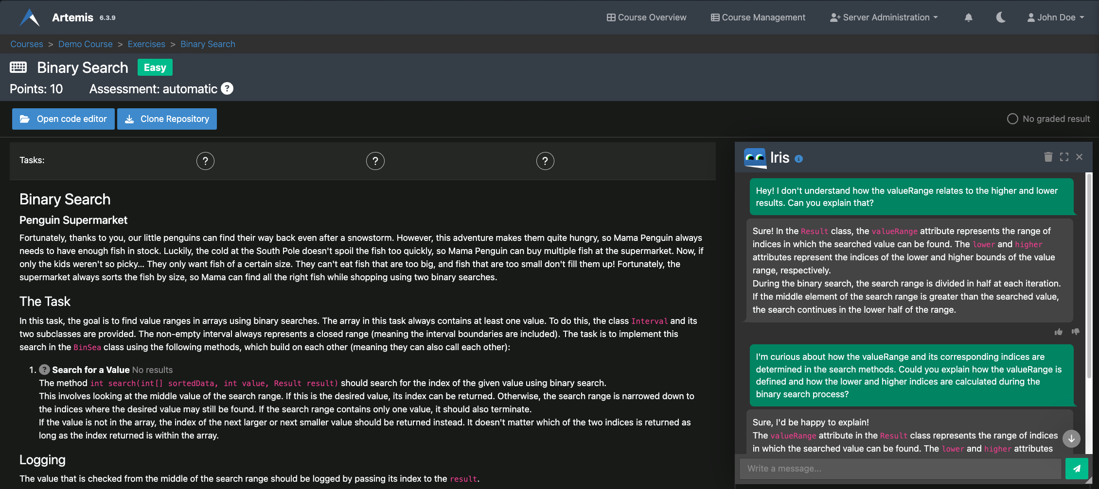The height and width of the screenshot is (489, 1099).
Task: Click the Easy difficulty badge
Action: [155, 67]
